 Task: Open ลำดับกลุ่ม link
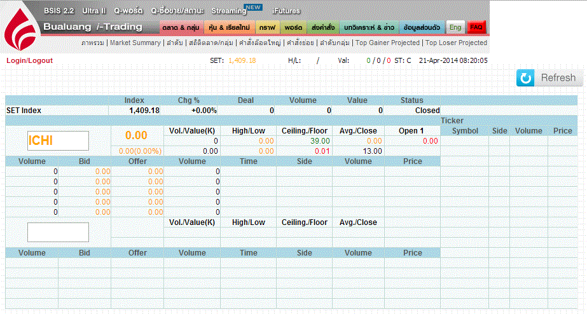[335, 43]
